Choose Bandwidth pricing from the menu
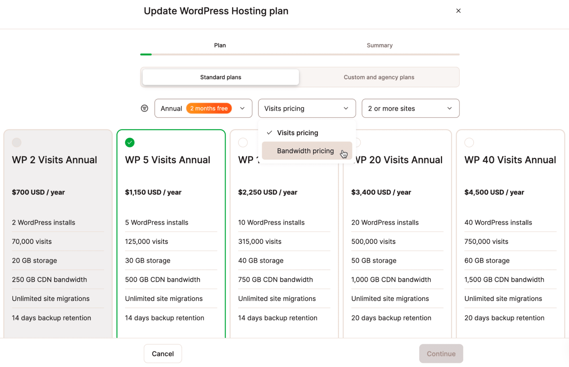This screenshot has height=367, width=569. (x=305, y=151)
